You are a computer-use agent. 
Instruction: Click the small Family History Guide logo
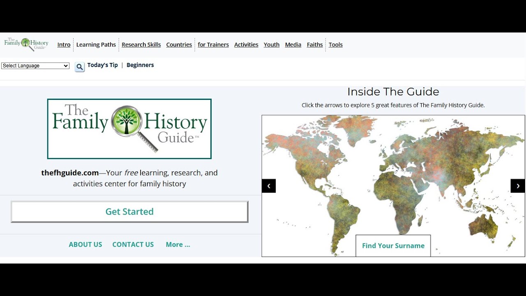(x=26, y=44)
